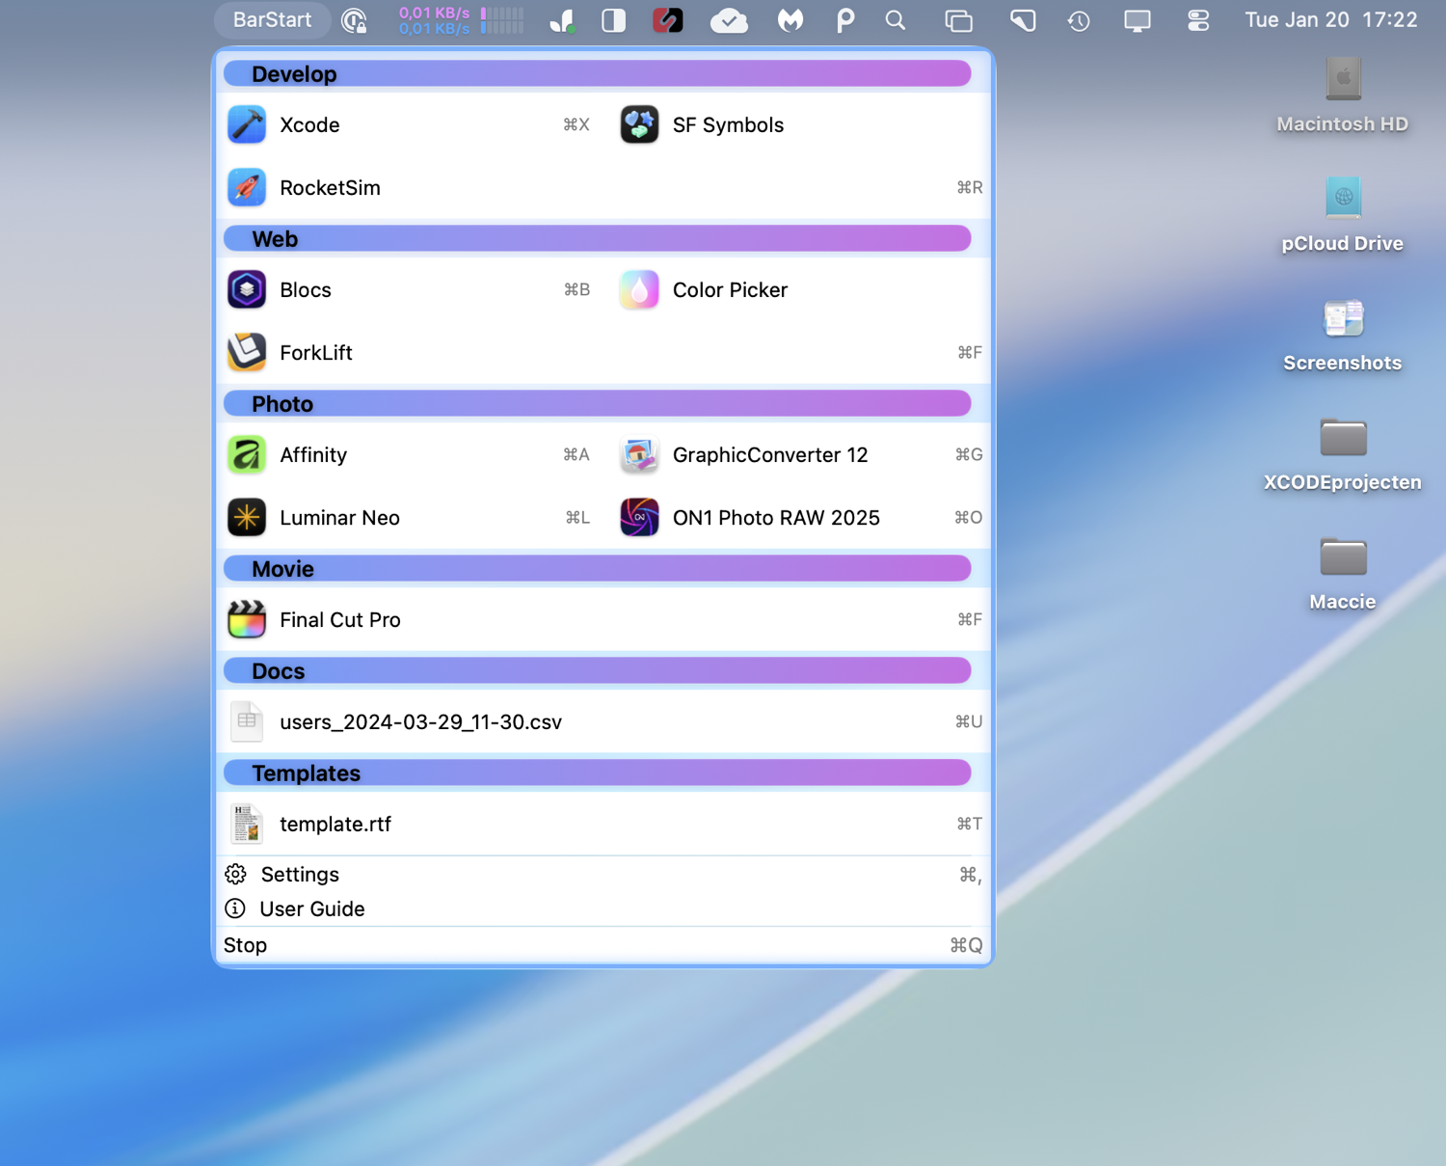Open GraphicConverter 12
The height and width of the screenshot is (1166, 1446).
(x=769, y=455)
